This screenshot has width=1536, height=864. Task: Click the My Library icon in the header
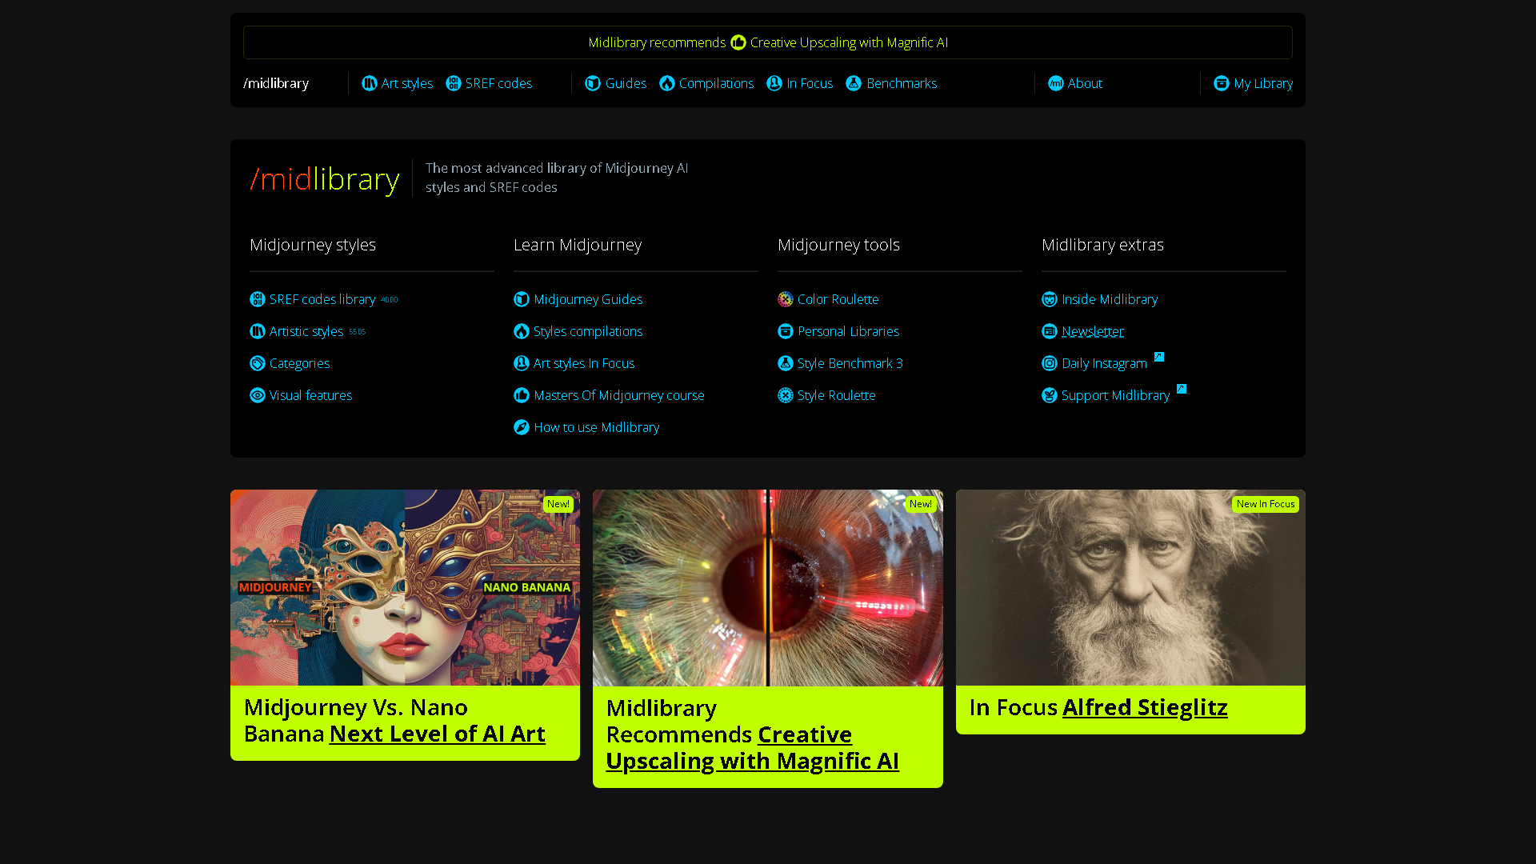point(1222,83)
